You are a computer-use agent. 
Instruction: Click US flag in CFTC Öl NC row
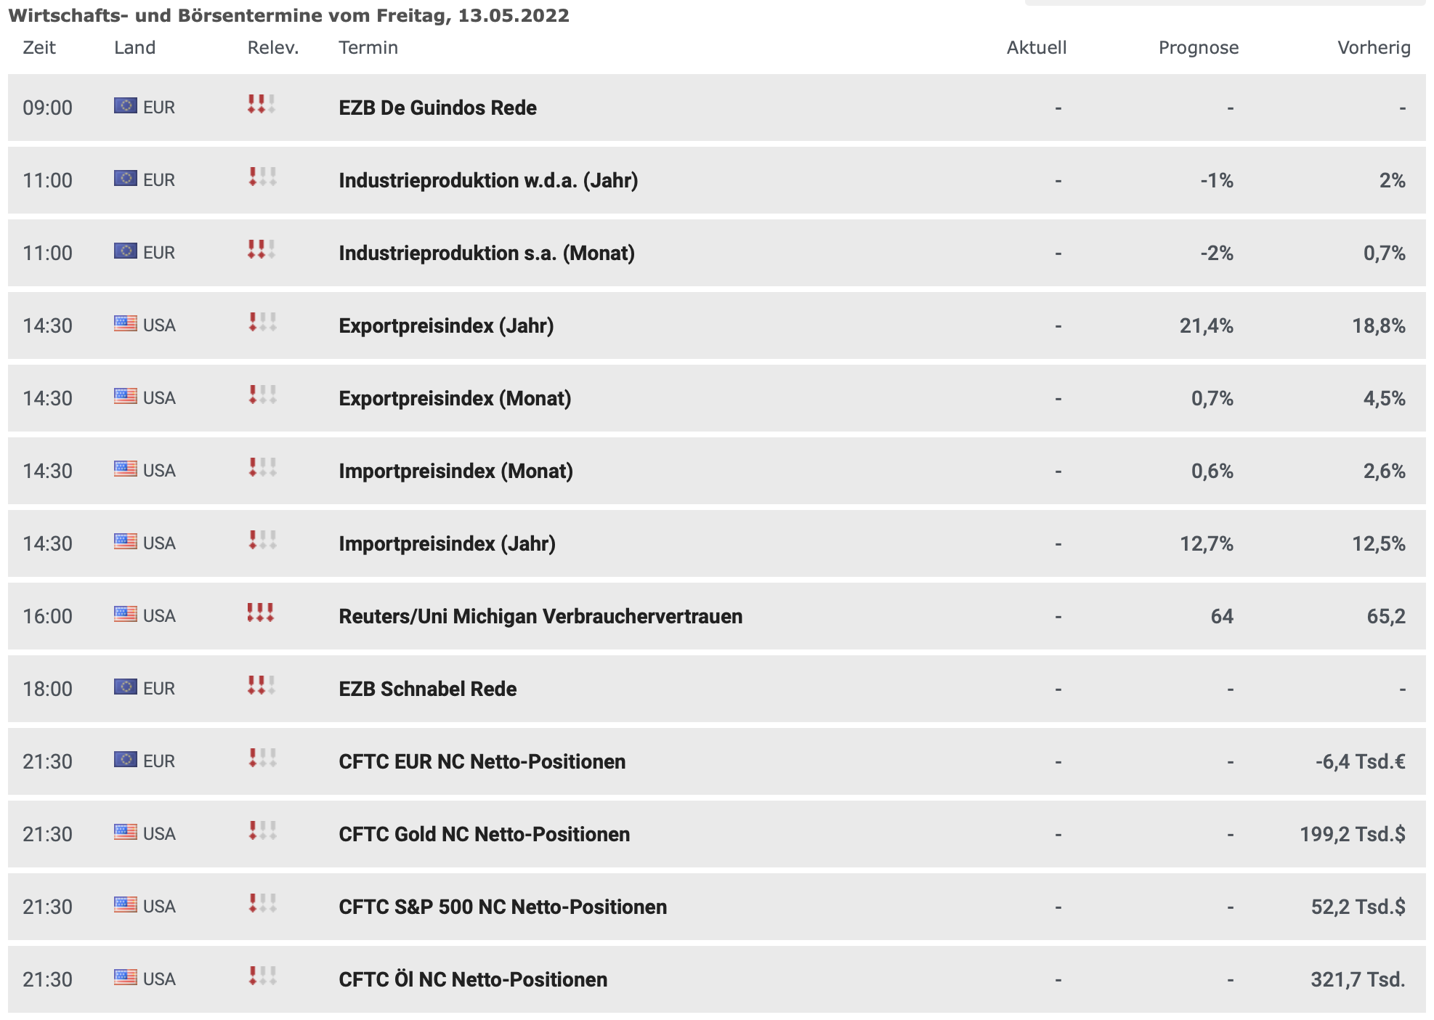pyautogui.click(x=125, y=978)
